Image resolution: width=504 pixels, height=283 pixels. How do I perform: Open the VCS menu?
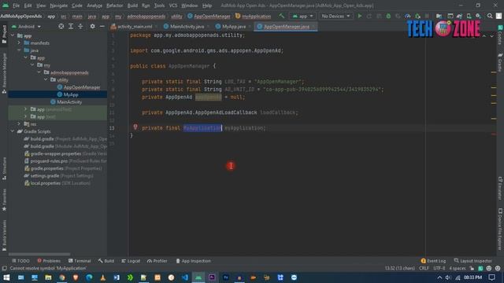173,6
